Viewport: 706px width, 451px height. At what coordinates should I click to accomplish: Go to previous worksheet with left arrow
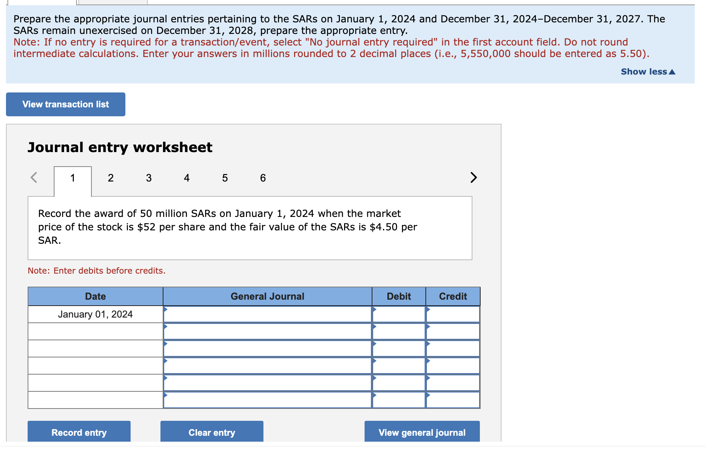[34, 177]
